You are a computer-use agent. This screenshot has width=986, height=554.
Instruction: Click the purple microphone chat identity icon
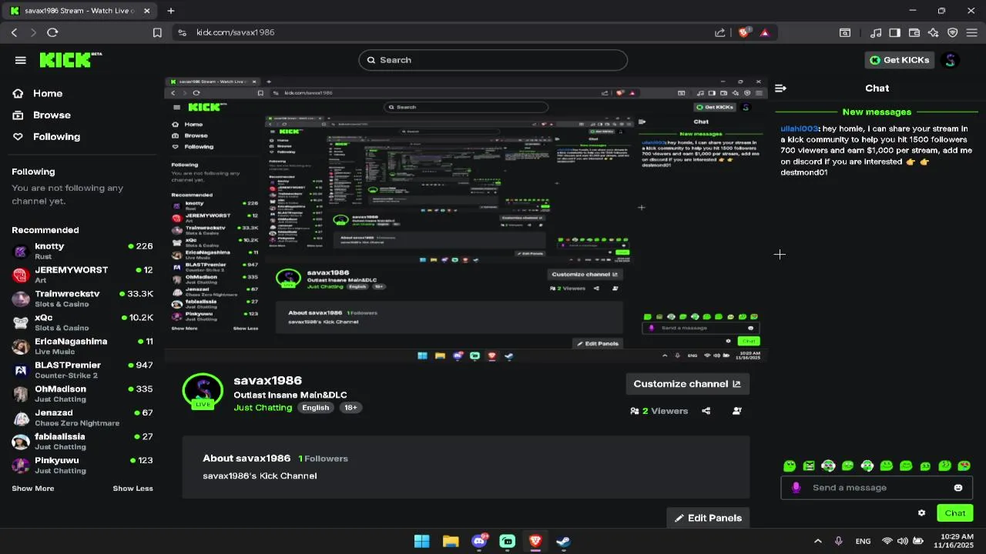(x=796, y=488)
